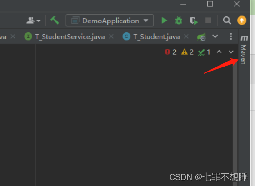Switch to the T_StudentService.java tab

click(70, 37)
